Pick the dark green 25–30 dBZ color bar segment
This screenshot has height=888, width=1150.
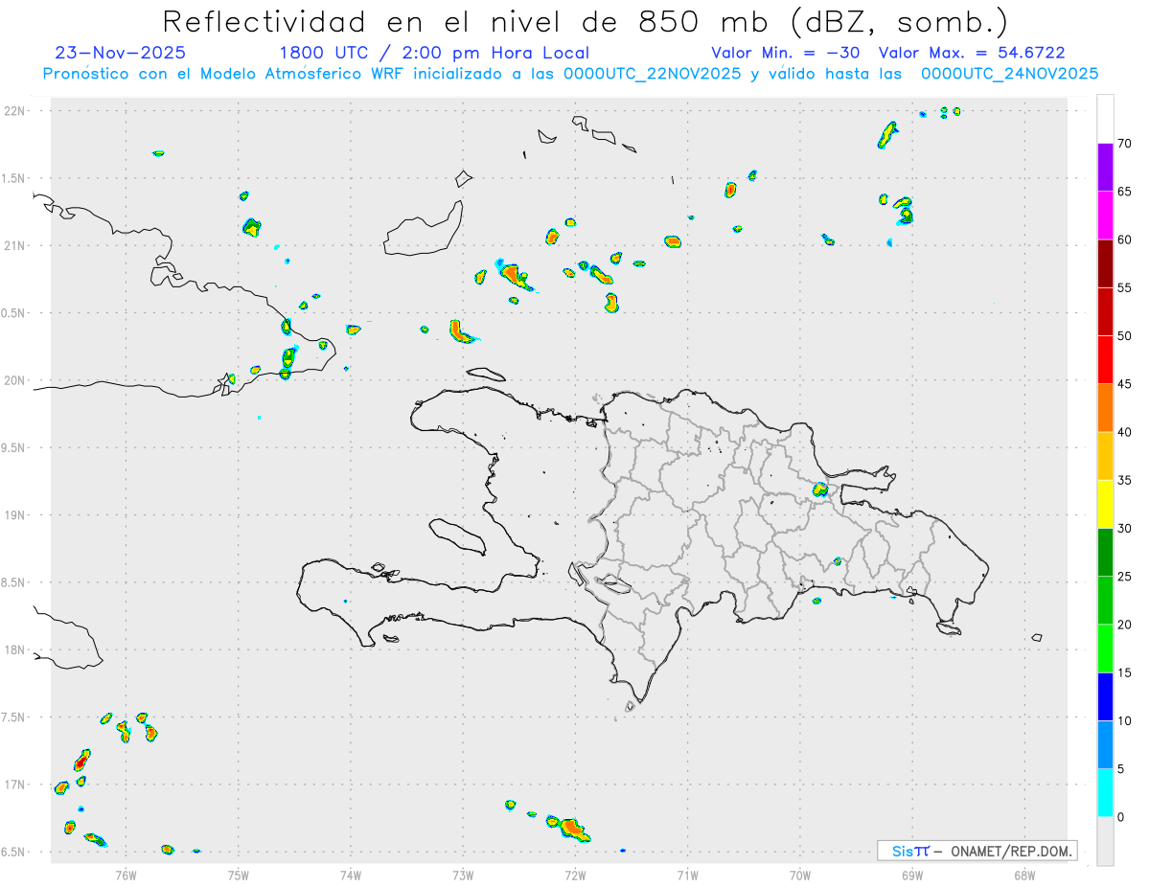[1105, 552]
